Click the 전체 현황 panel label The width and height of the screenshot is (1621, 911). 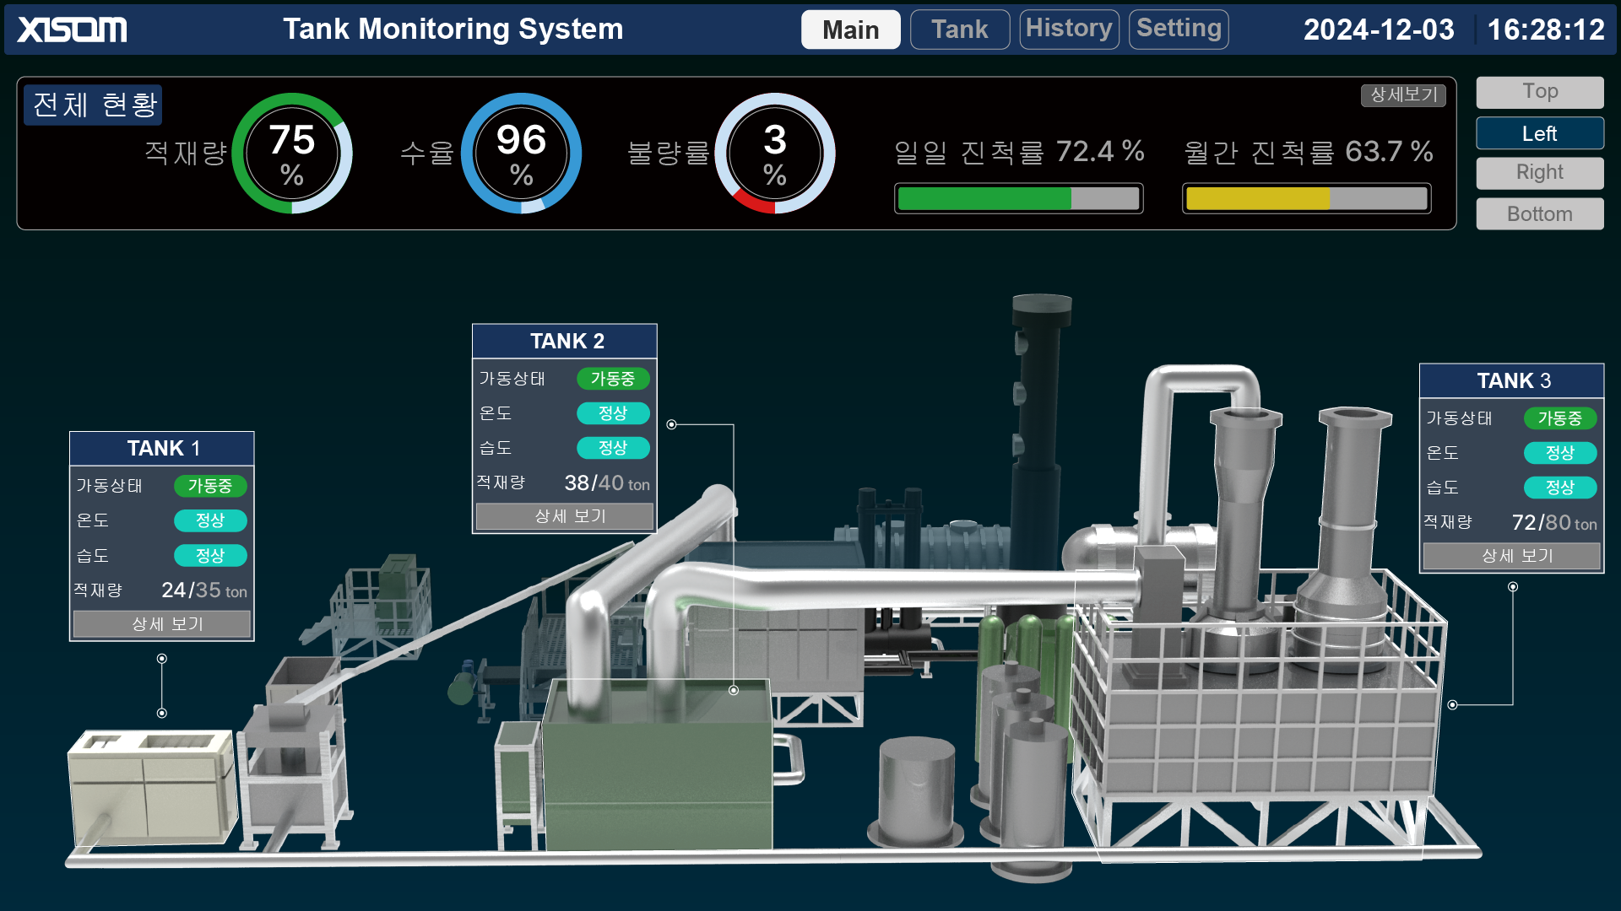(x=92, y=105)
